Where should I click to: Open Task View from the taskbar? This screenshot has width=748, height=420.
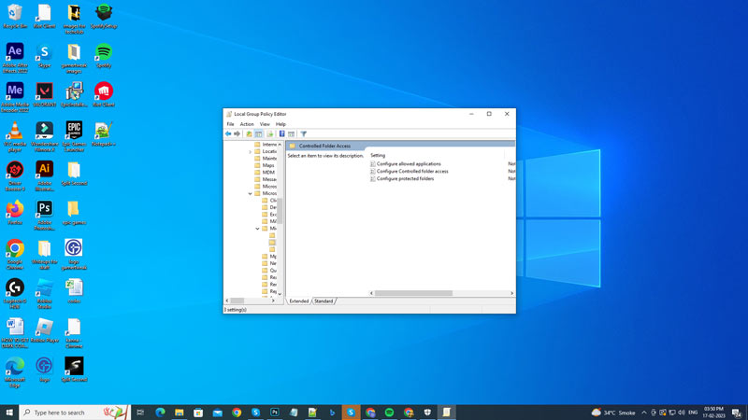point(140,413)
